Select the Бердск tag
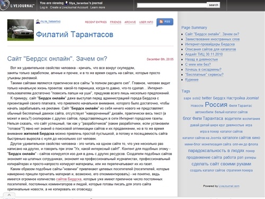Viewport: 265px width, 199px height. click(x=219, y=98)
